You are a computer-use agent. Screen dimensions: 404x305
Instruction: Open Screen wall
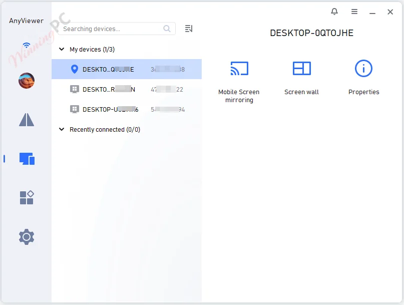302,68
